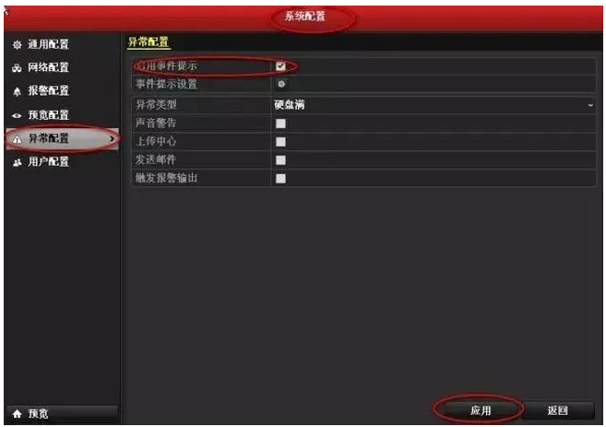Click the 返回 button
606x427 pixels.
pos(557,410)
